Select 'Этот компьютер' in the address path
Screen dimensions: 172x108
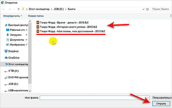pyautogui.click(x=39, y=9)
